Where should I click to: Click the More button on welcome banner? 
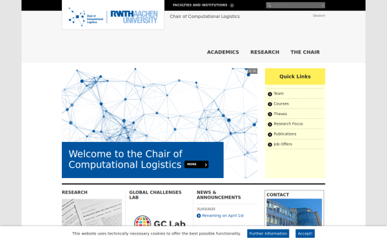click(x=197, y=165)
